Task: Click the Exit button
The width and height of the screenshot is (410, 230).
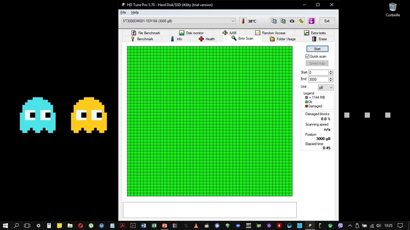Action: [x=327, y=21]
